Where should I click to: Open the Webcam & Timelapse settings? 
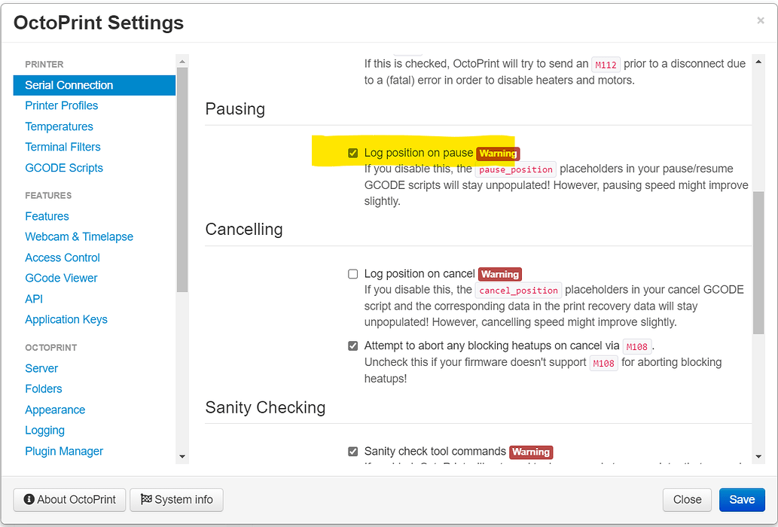click(78, 236)
